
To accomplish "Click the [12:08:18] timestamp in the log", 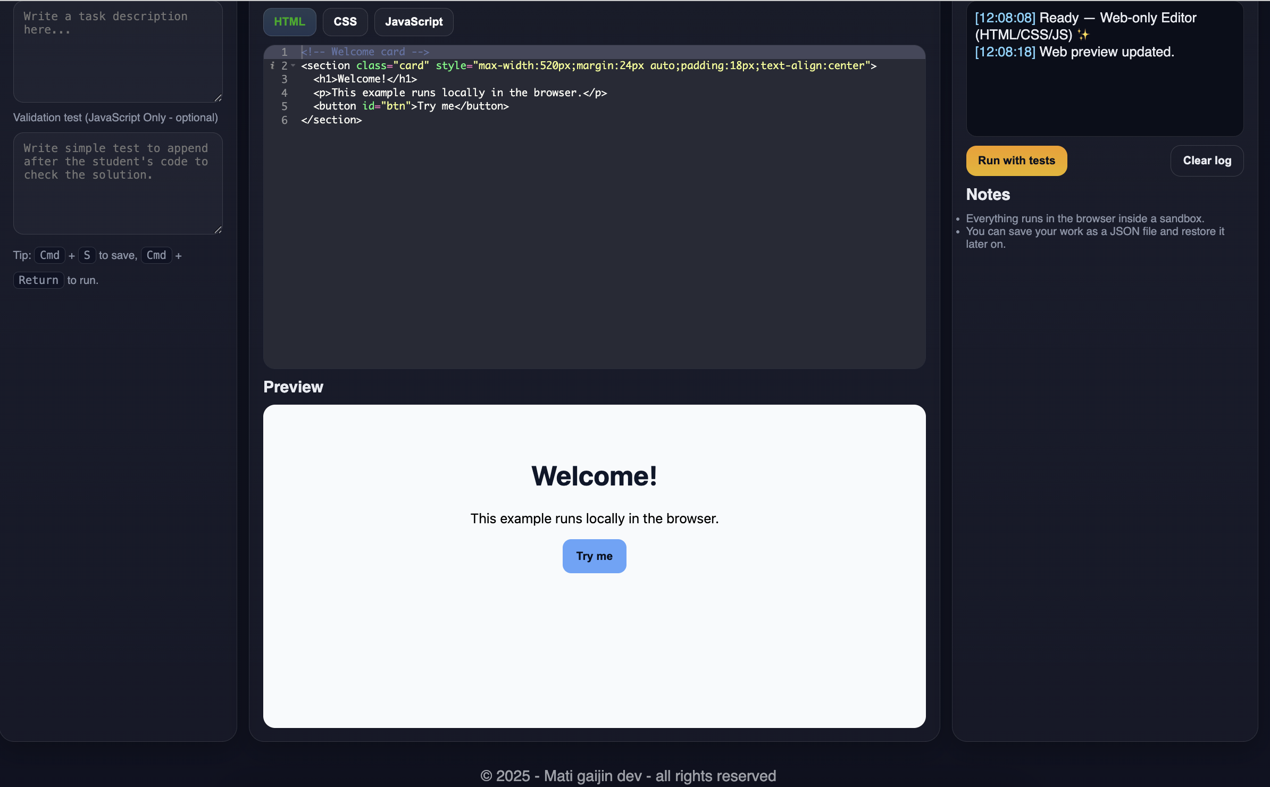I will (1004, 52).
